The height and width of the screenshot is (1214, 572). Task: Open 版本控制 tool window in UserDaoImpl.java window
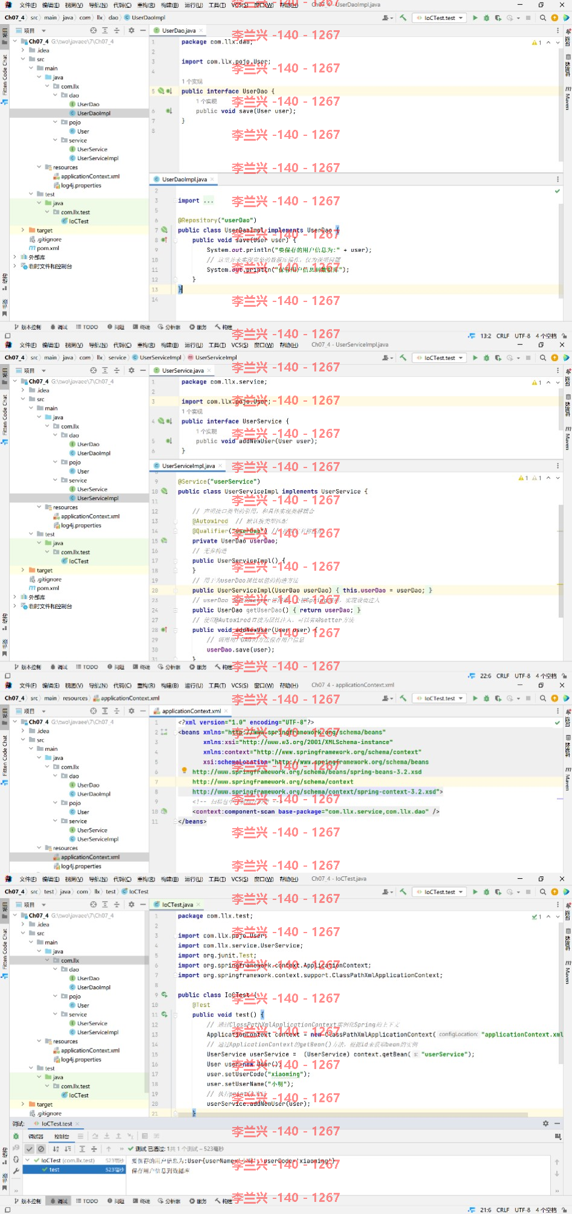pyautogui.click(x=27, y=327)
